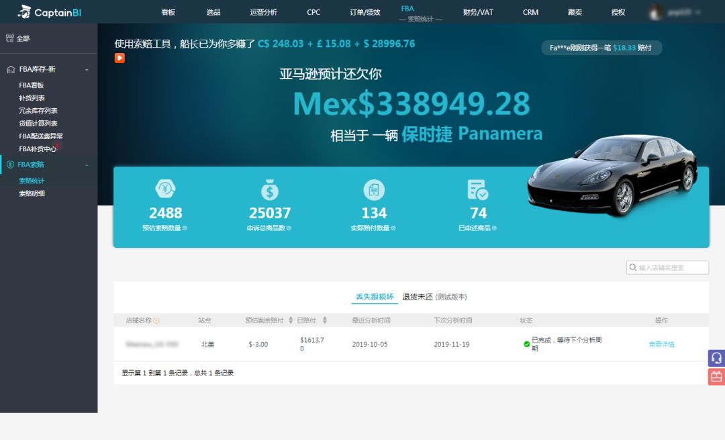The image size is (725, 440).
Task: Open FBA看板 in the sidebar
Action: click(x=32, y=85)
